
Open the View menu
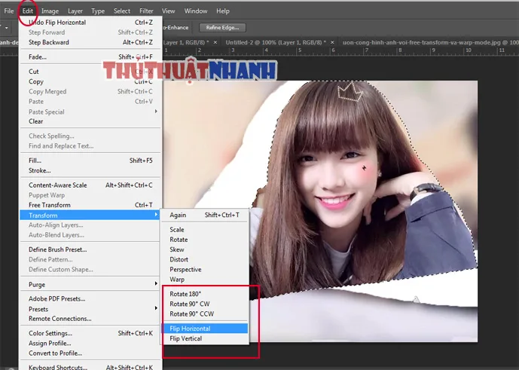click(169, 11)
